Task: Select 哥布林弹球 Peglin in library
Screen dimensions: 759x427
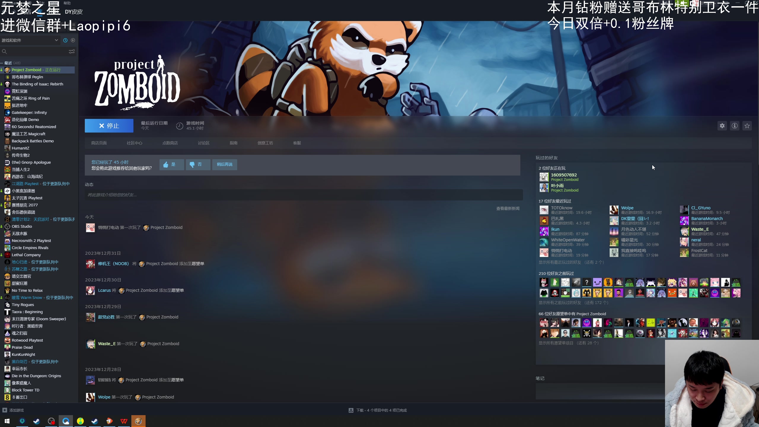Action: 38,77
